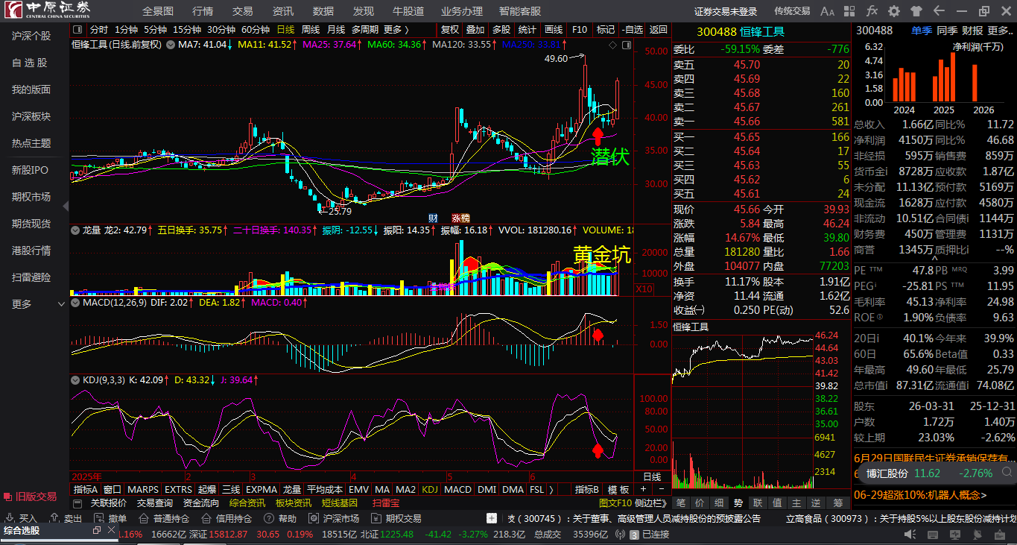Screen dimensions: 1017x545
Task: Open the 牛股道 menu
Action: tap(409, 11)
